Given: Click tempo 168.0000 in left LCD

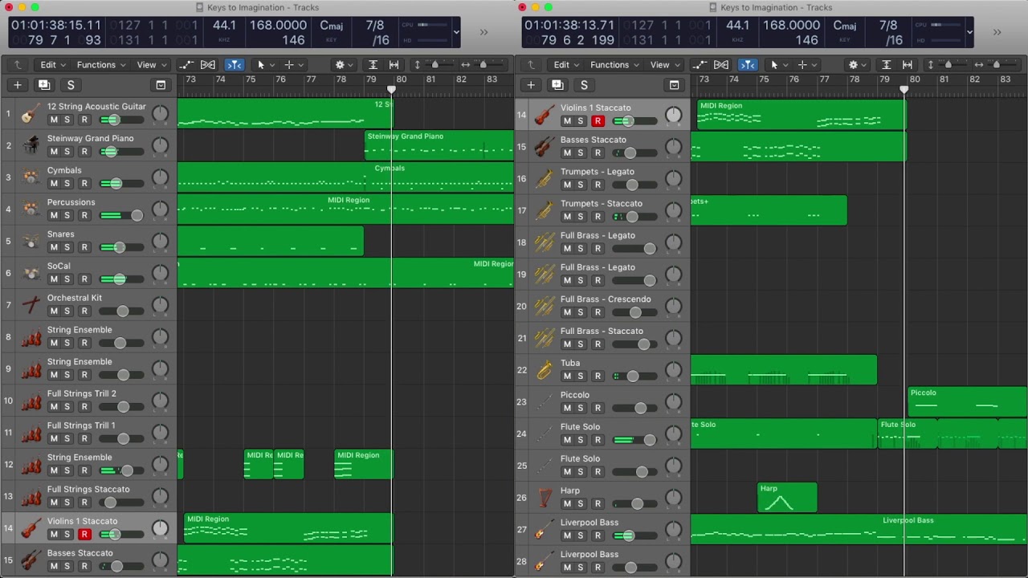Looking at the screenshot, I should (x=278, y=26).
